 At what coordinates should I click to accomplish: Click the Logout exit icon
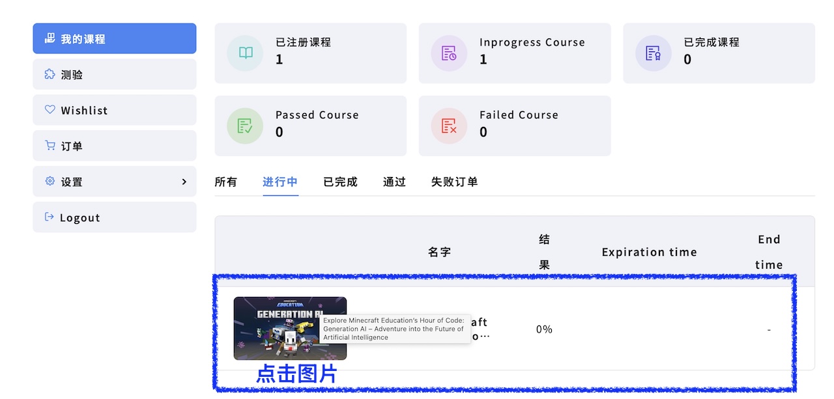(x=50, y=217)
